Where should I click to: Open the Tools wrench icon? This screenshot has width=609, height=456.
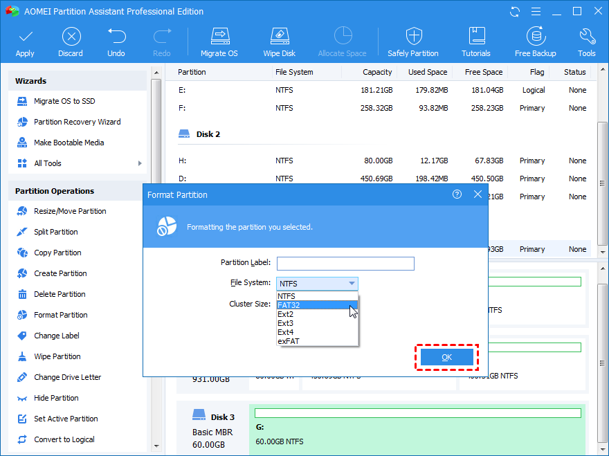coord(587,36)
